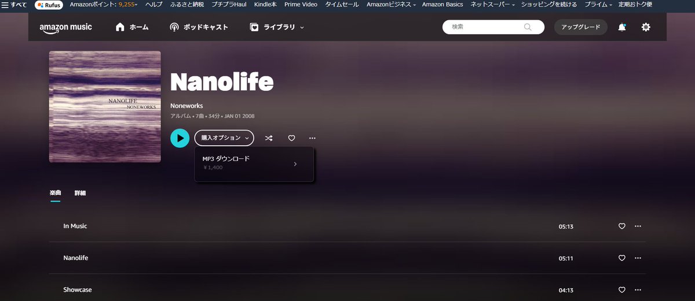Switch to the 詳細 tab
The height and width of the screenshot is (301, 695).
click(x=80, y=193)
